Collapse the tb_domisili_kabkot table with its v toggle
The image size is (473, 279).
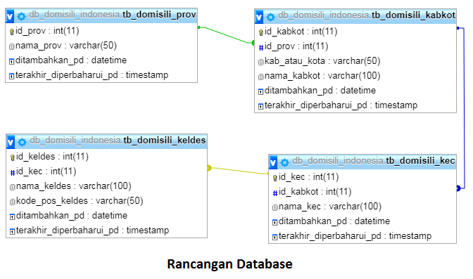tap(259, 17)
